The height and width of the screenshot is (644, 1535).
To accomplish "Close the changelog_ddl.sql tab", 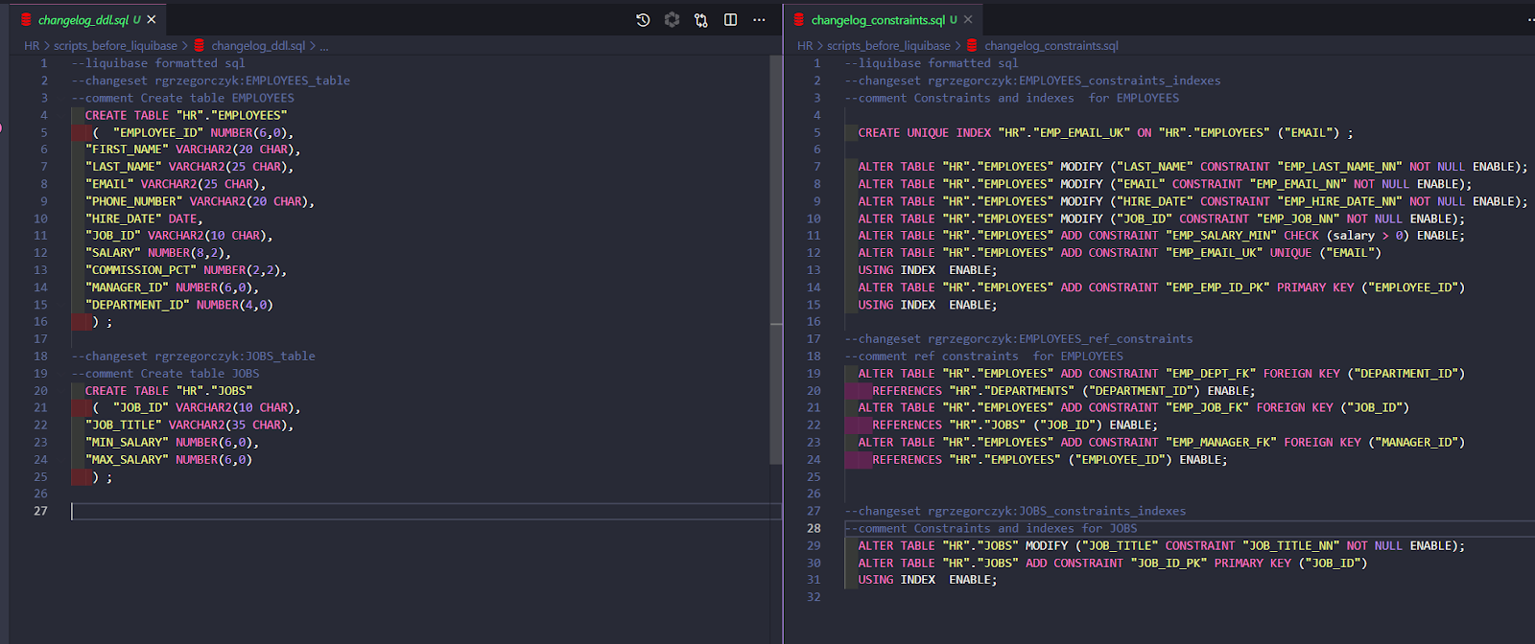I will click(152, 19).
